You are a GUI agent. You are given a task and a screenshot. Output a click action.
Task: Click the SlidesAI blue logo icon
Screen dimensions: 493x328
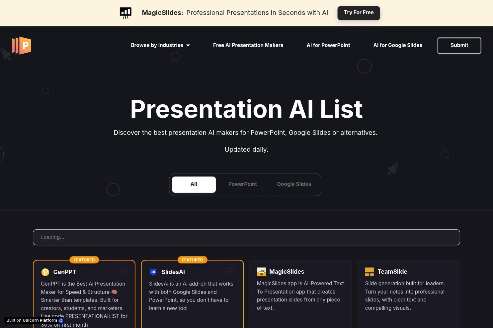click(153, 272)
